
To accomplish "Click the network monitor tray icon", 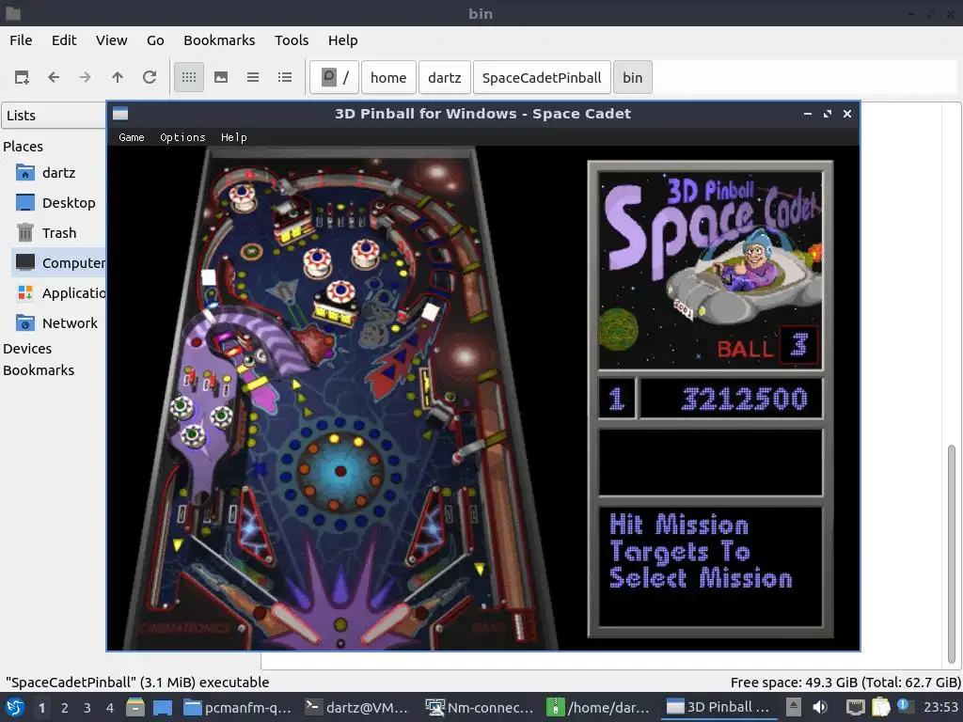I will (855, 707).
